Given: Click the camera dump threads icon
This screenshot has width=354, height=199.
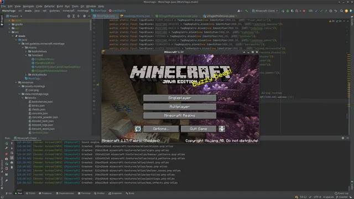Looking at the screenshot, I should (7, 159).
